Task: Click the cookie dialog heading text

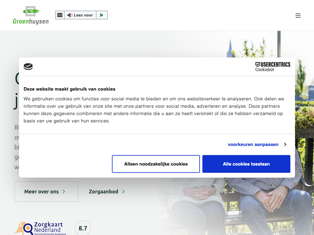Action: pyautogui.click(x=69, y=89)
